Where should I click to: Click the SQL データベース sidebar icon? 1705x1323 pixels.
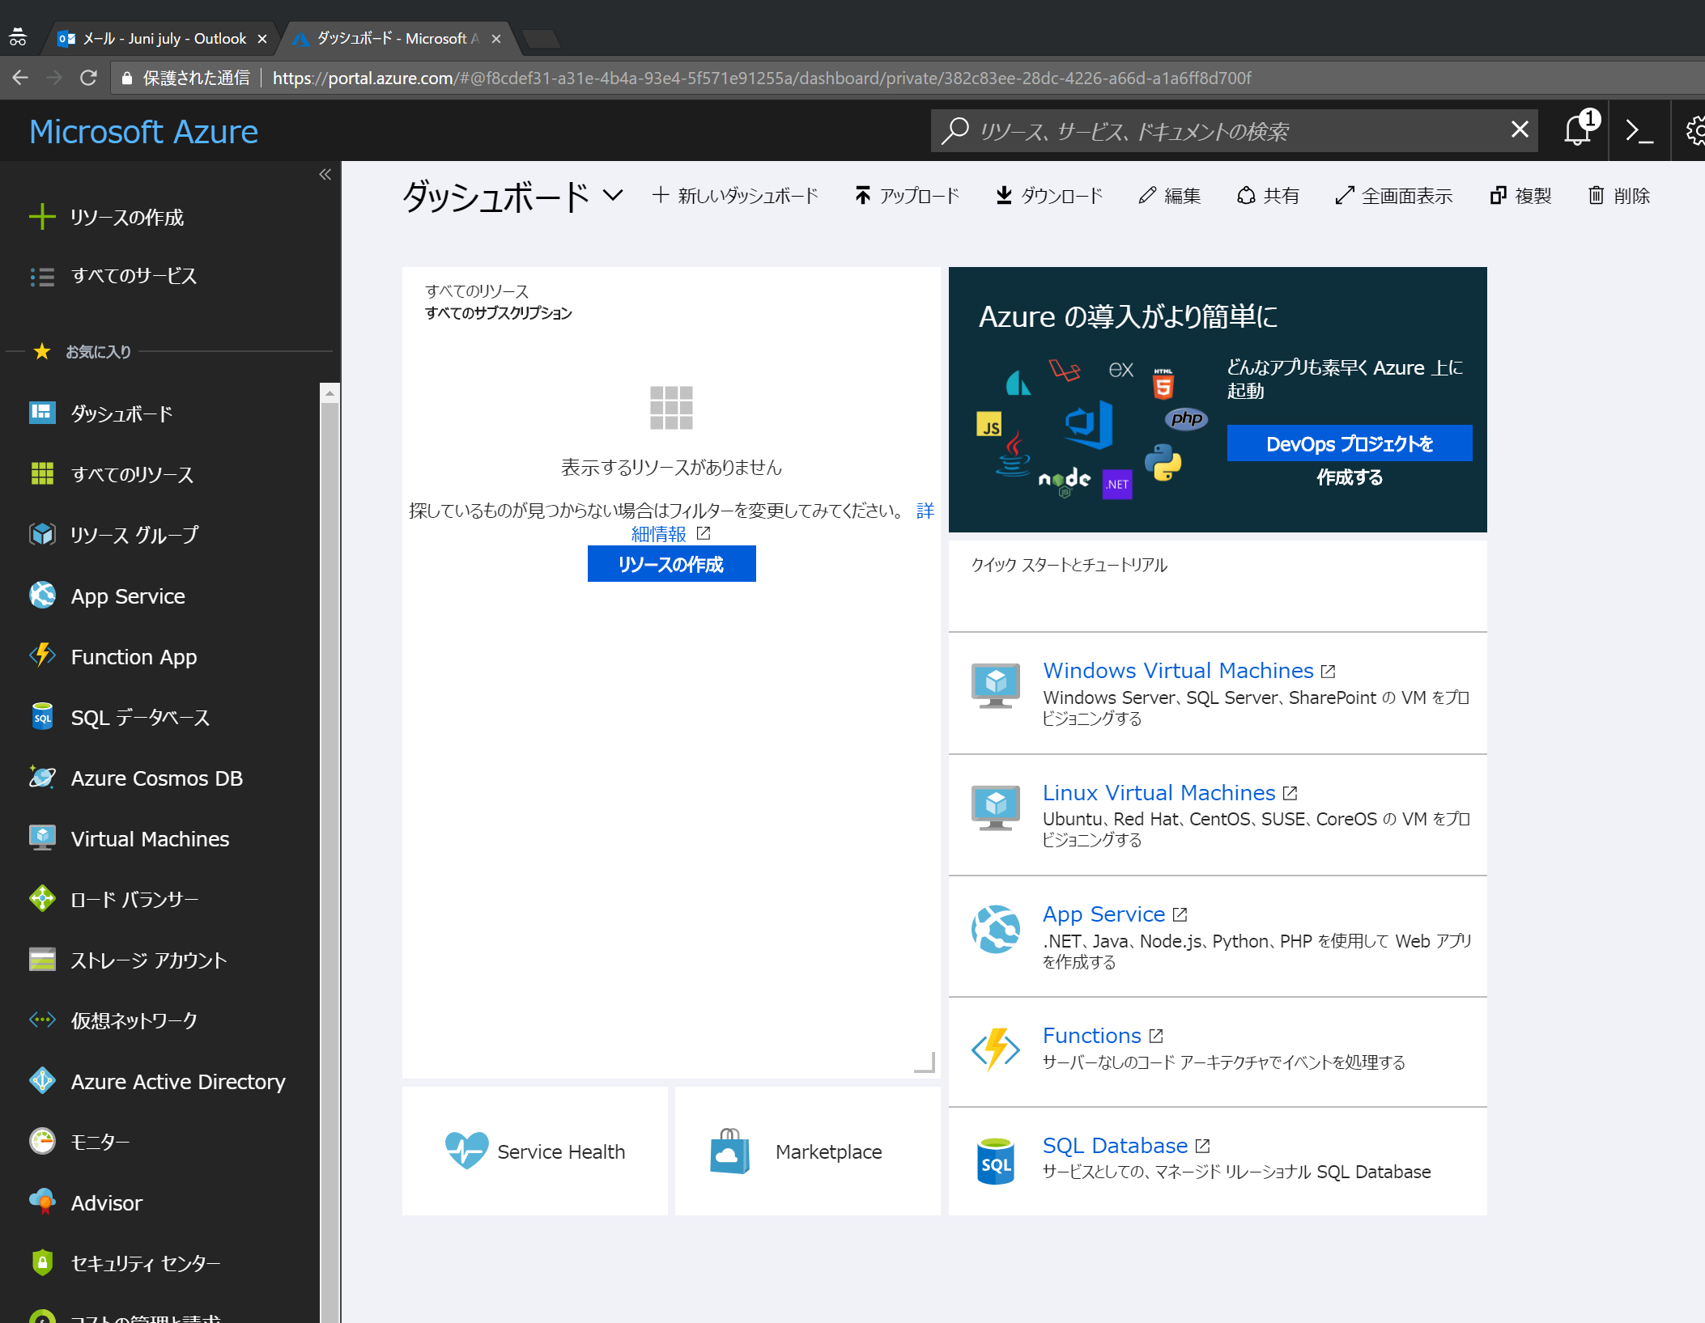click(42, 717)
